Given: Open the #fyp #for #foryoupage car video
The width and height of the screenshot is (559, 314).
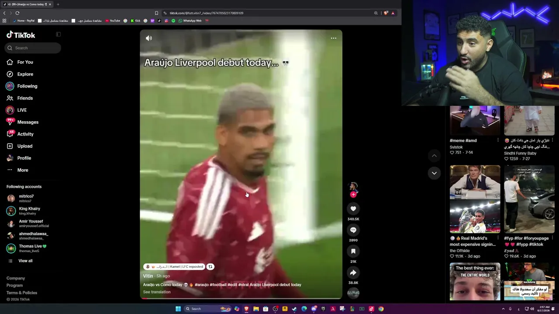Looking at the screenshot, I should [529, 199].
